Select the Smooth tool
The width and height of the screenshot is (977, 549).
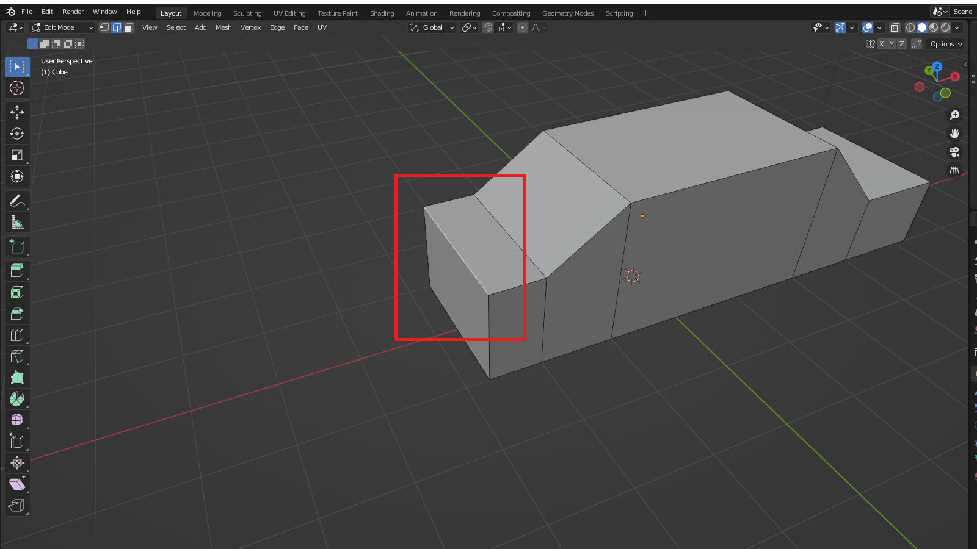17,420
